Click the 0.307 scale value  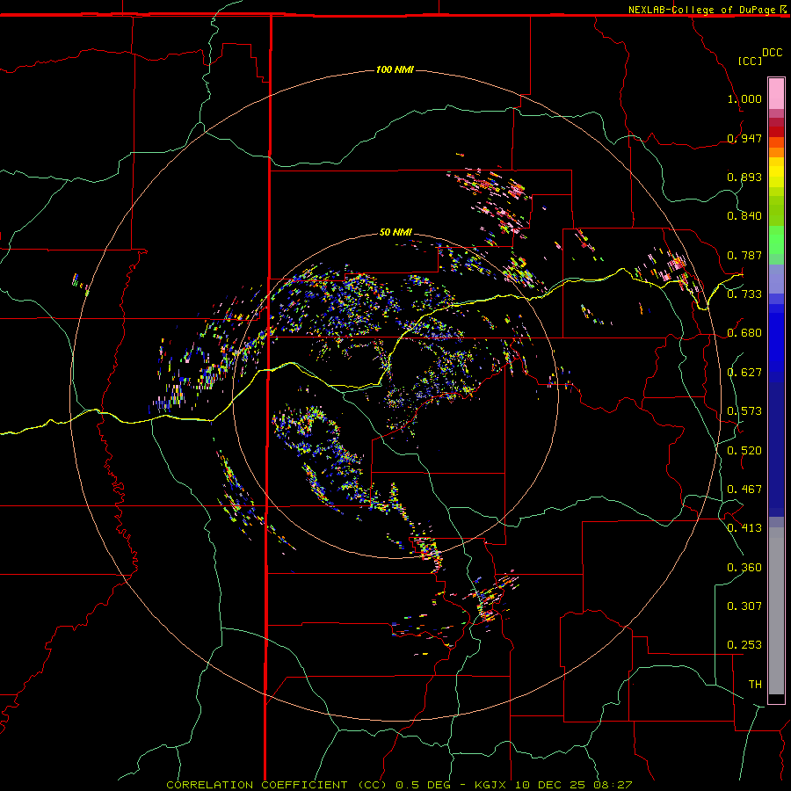744,606
